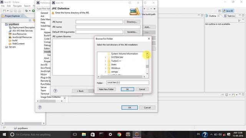Screen dimensions: 246x138
Task: Click Make New Folder button
Action: click(x=106, y=89)
